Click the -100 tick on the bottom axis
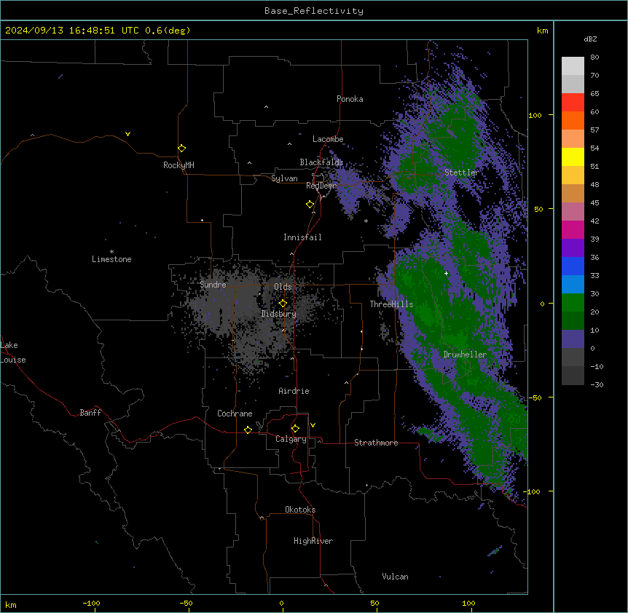The width and height of the screenshot is (628, 613). coord(91,603)
